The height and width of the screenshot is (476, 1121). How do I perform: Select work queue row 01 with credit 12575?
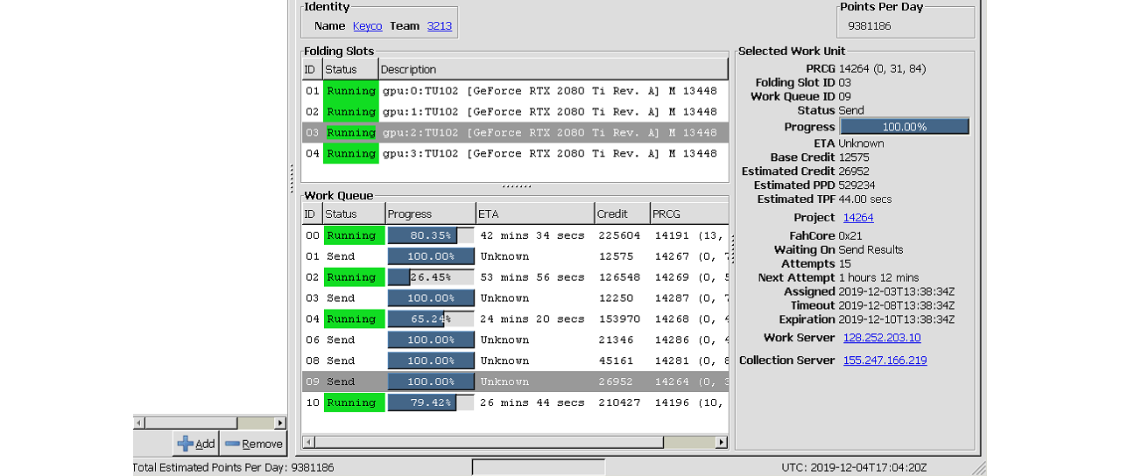pyautogui.click(x=515, y=256)
